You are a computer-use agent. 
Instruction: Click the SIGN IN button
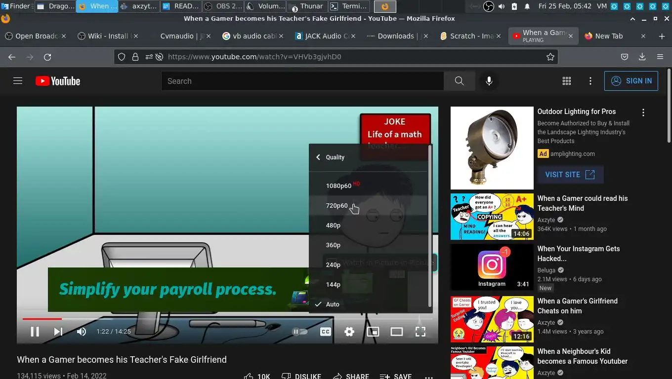[x=631, y=81]
